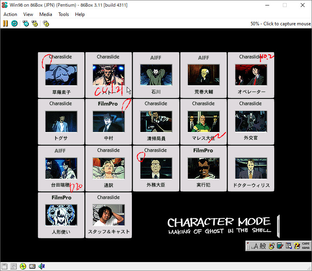Click the IME properties icon
Viewport: 312px width, 271px height.
tap(289, 246)
